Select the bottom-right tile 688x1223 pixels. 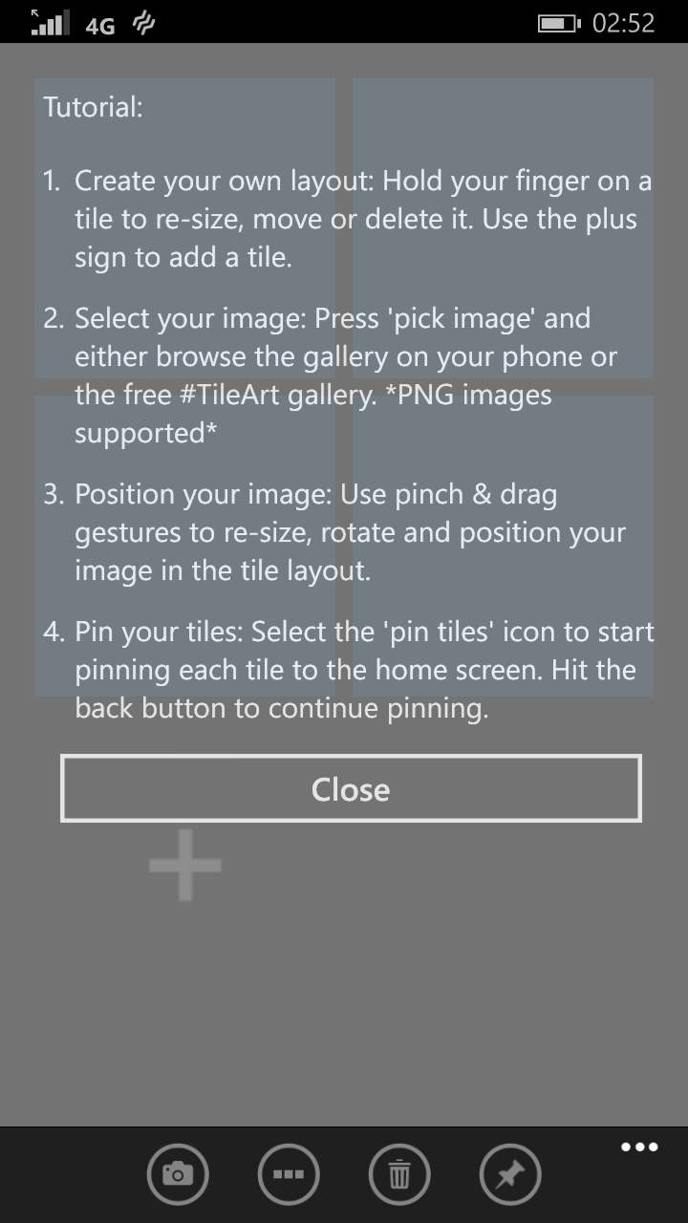click(503, 547)
